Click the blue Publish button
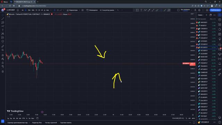 pyautogui.click(x=215, y=10)
